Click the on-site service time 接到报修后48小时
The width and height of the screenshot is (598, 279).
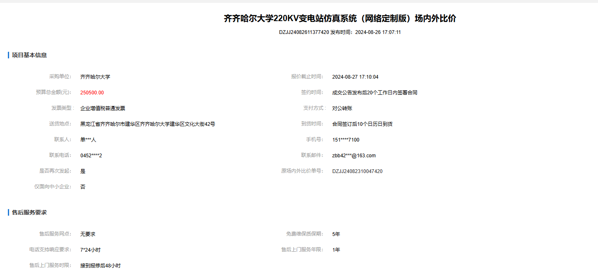[100, 266]
